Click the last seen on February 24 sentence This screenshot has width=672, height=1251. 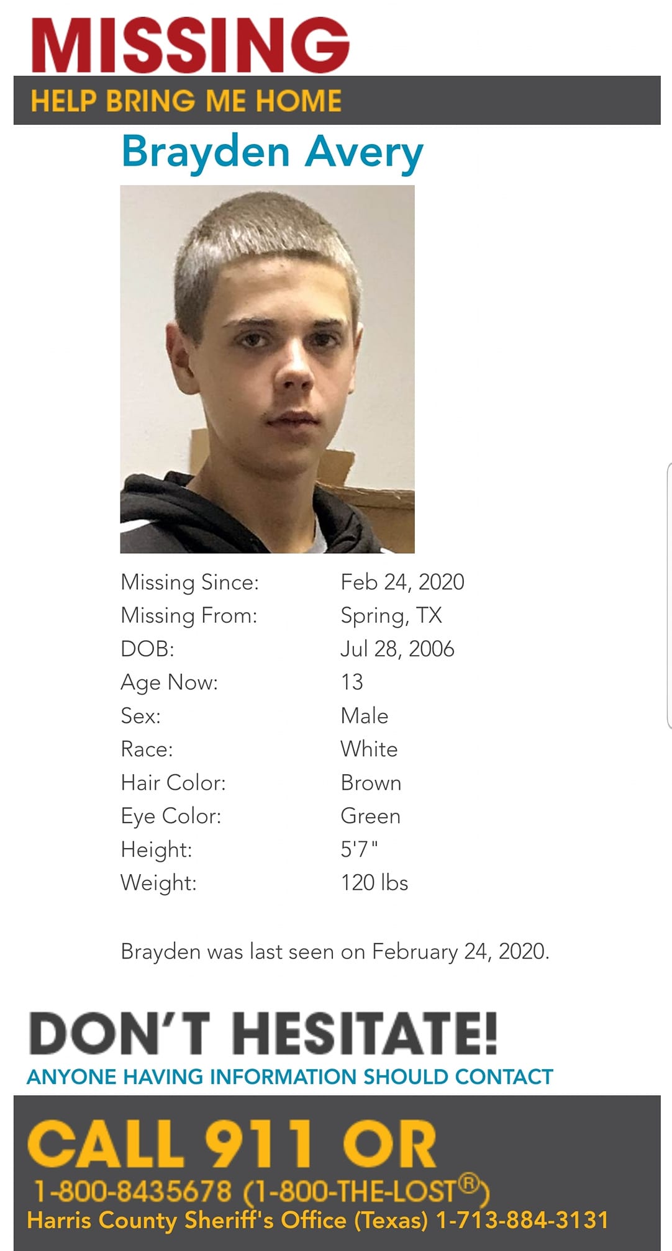(x=335, y=952)
